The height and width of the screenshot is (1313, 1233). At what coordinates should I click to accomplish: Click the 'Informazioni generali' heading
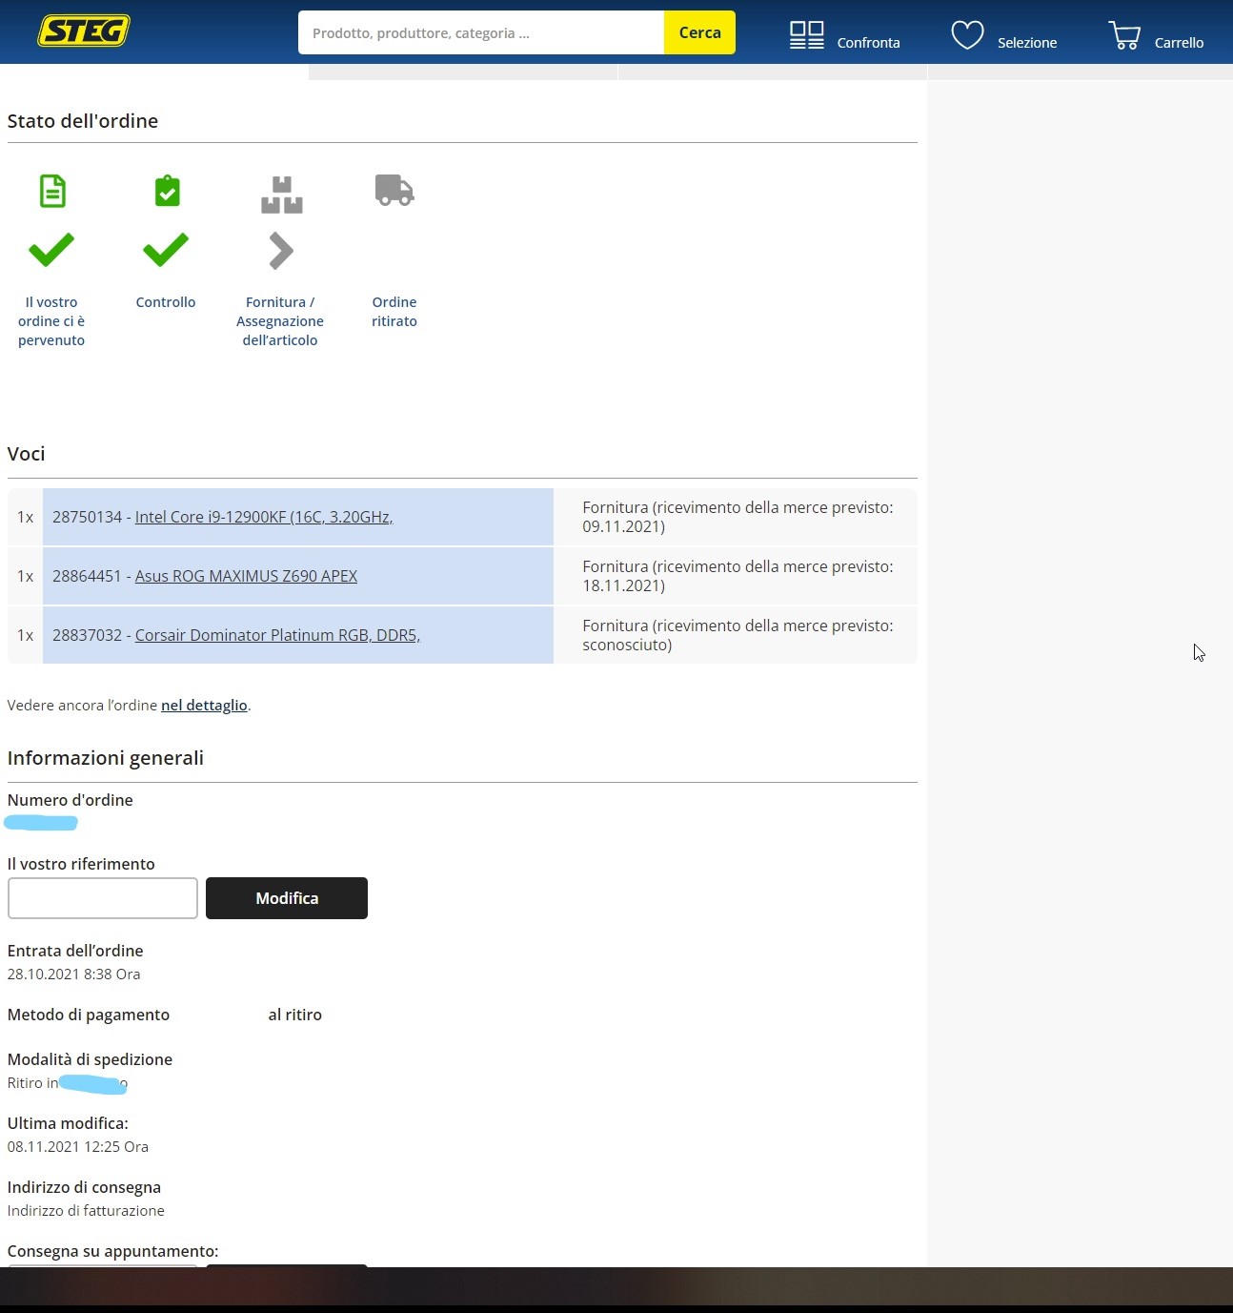click(106, 758)
